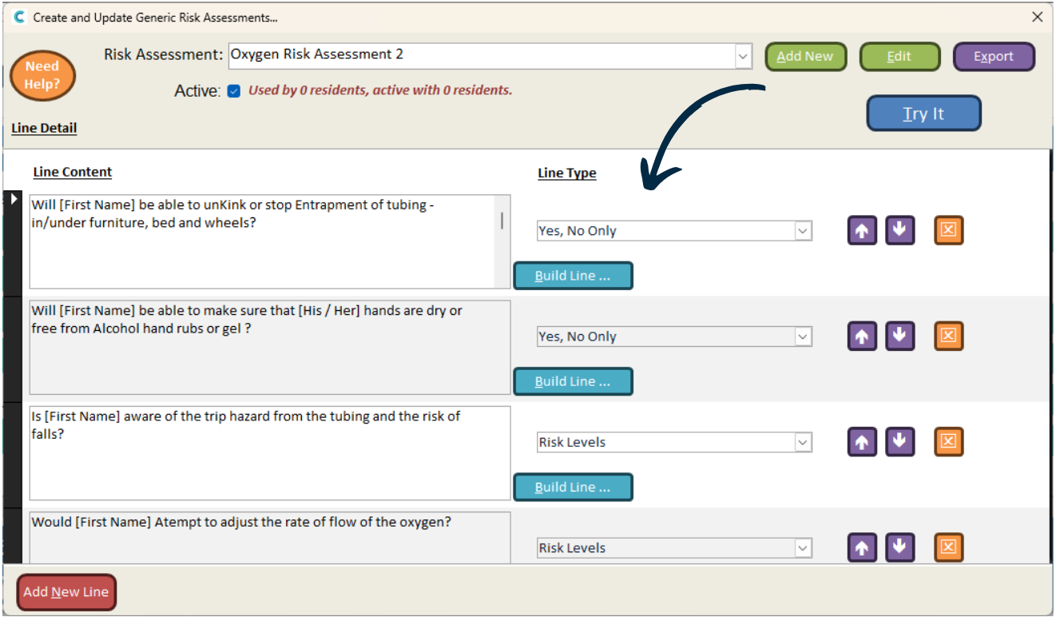
Task: Move the oxygen flow rate line up
Action: click(862, 547)
